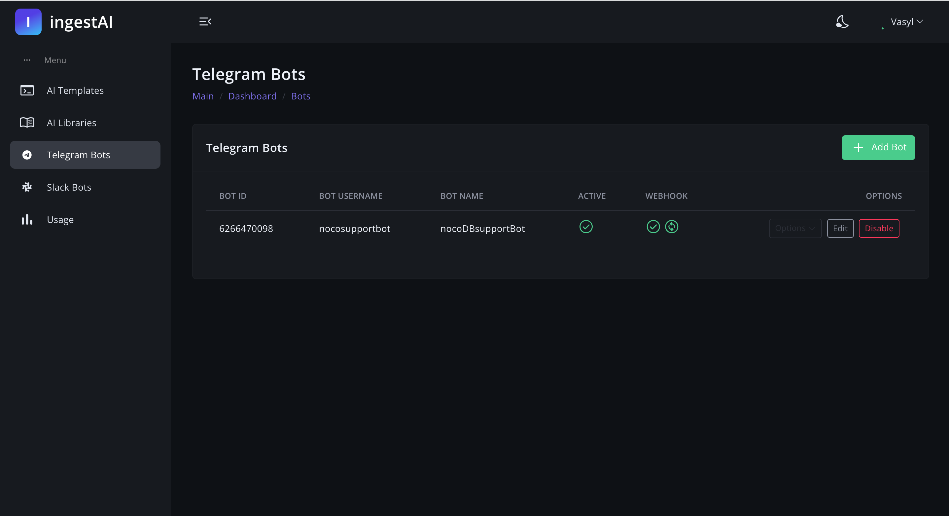Screen dimensions: 949x516
Task: Click the WEBHOOK column header
Action: (666, 196)
